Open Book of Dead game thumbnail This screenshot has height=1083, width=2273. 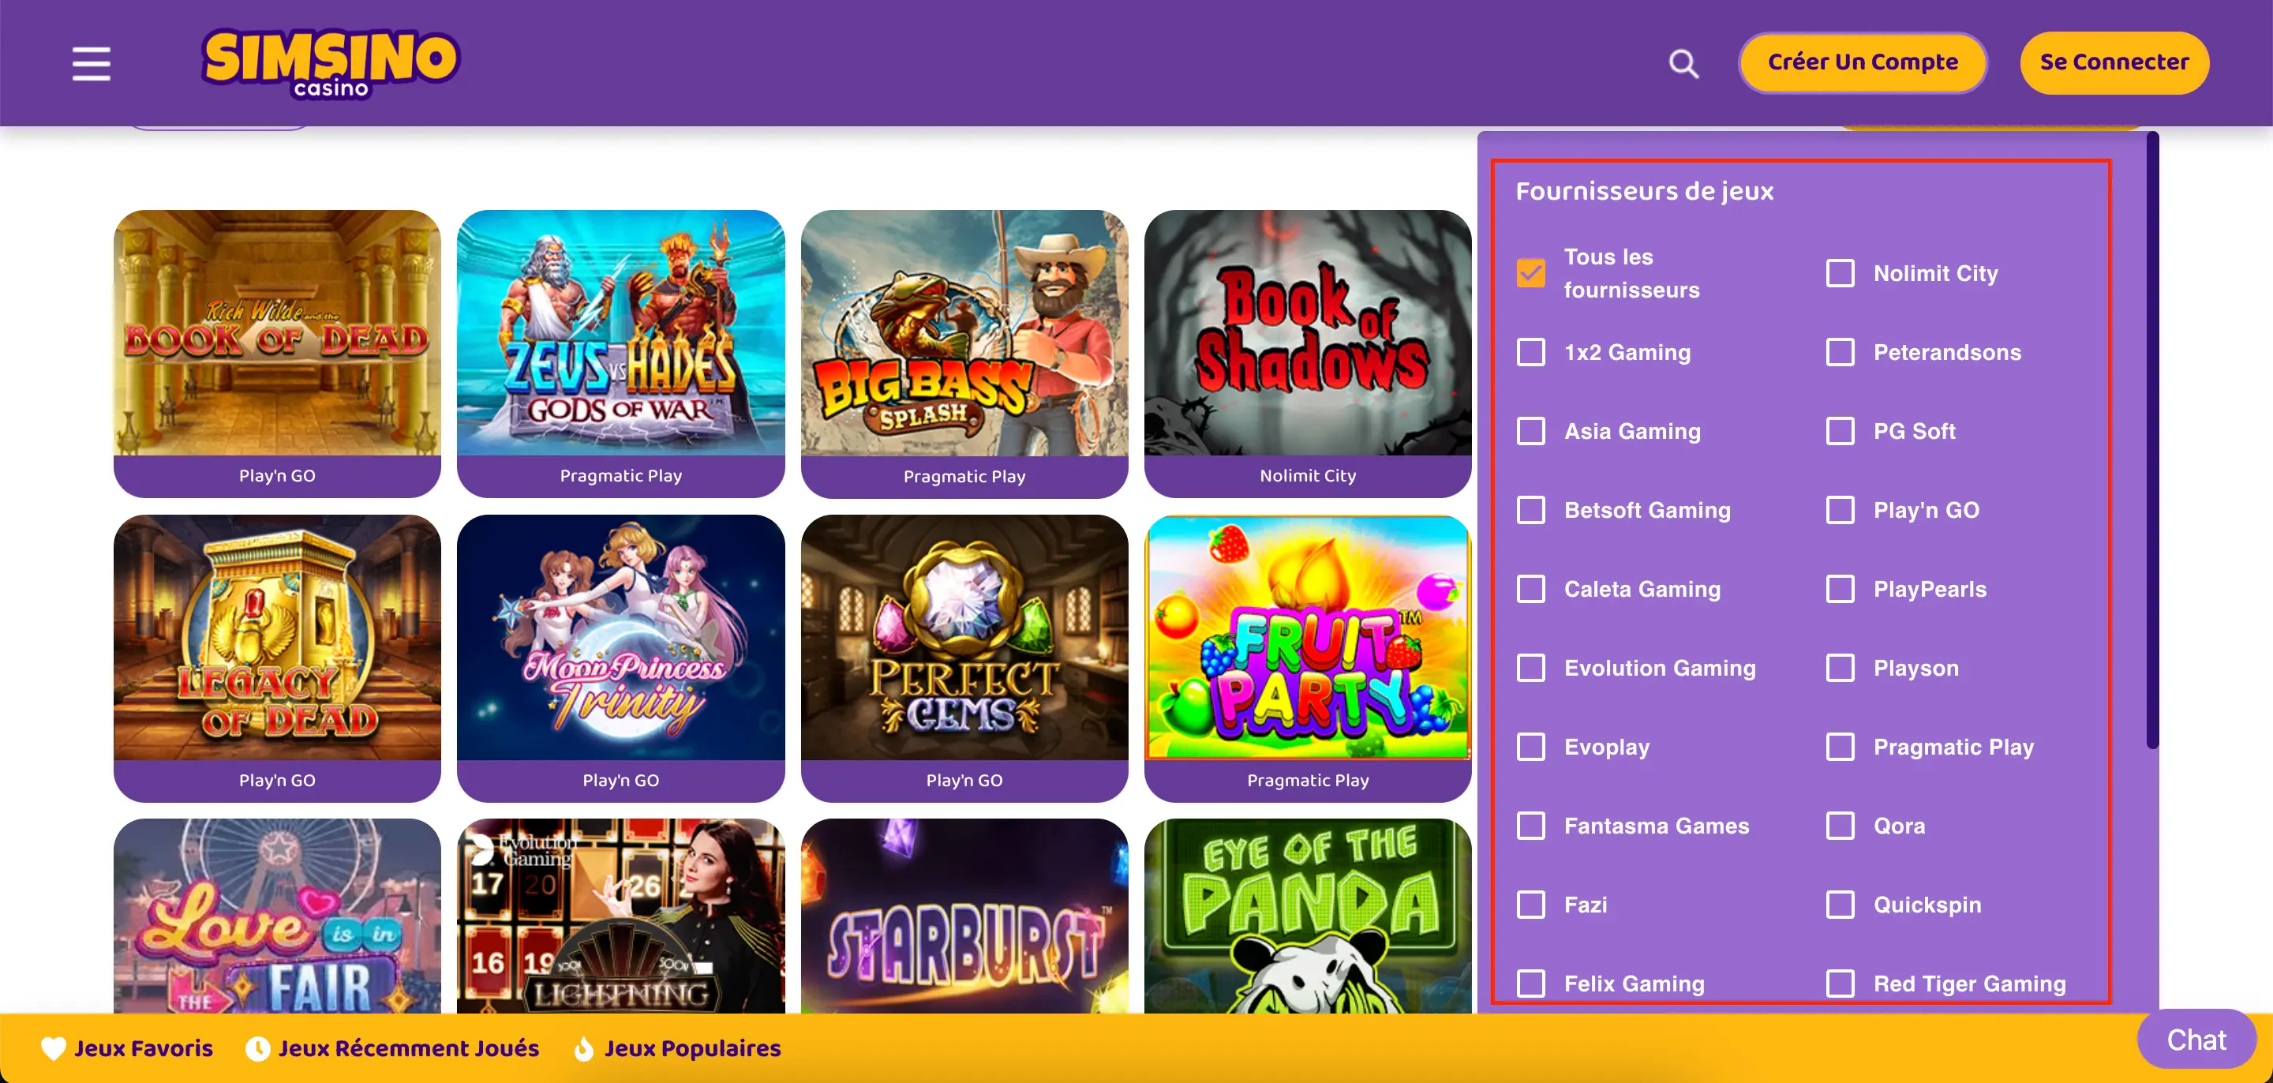click(x=277, y=333)
